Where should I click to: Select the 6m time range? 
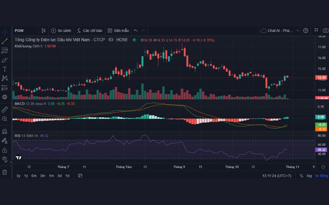(x=34, y=175)
